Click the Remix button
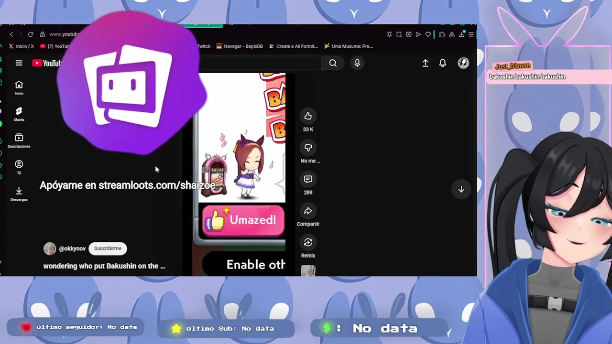The image size is (612, 344). coord(308,242)
